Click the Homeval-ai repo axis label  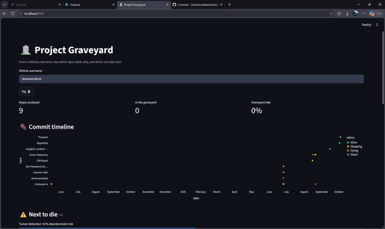coord(41,184)
